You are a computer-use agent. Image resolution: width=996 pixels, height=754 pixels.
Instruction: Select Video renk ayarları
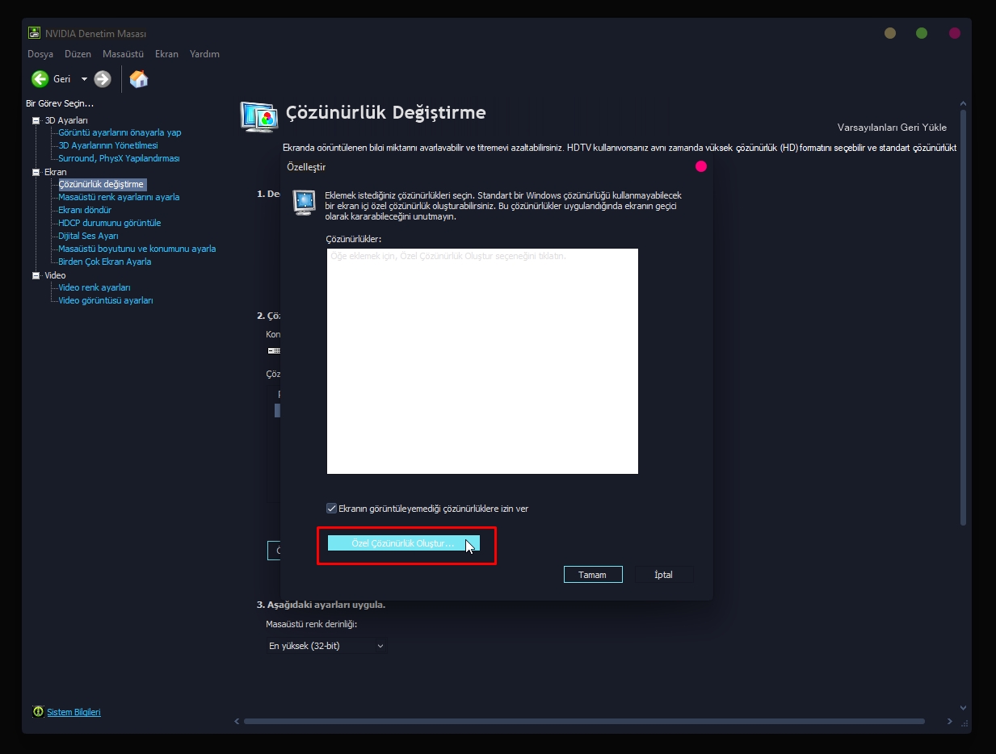click(95, 287)
